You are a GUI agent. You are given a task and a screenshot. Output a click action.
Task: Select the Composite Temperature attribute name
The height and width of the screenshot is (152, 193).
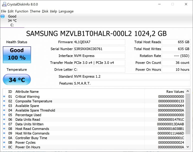click(x=34, y=101)
